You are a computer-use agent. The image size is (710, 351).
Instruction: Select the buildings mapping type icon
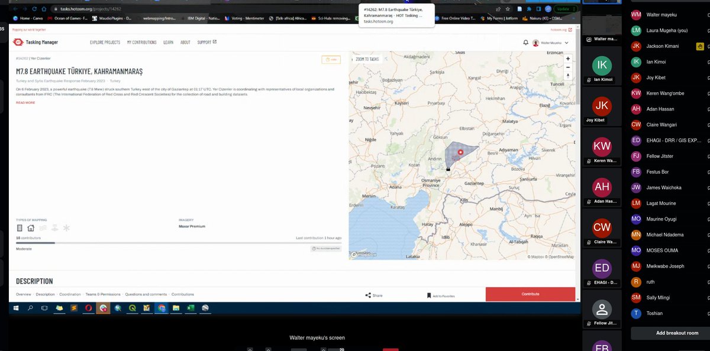point(30,227)
